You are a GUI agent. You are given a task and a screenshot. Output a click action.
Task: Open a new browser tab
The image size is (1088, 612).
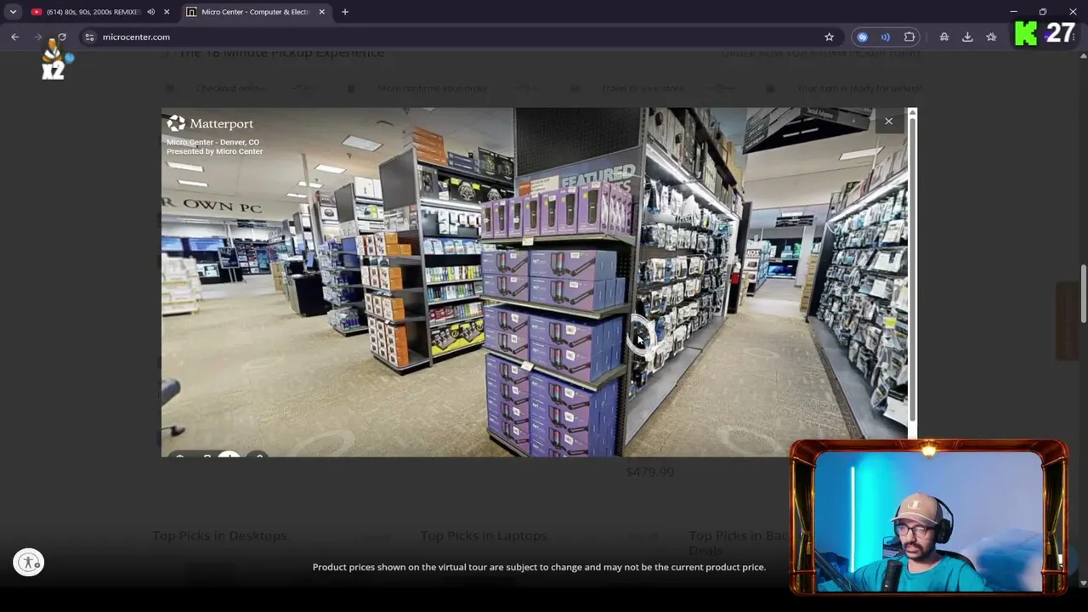pos(345,12)
